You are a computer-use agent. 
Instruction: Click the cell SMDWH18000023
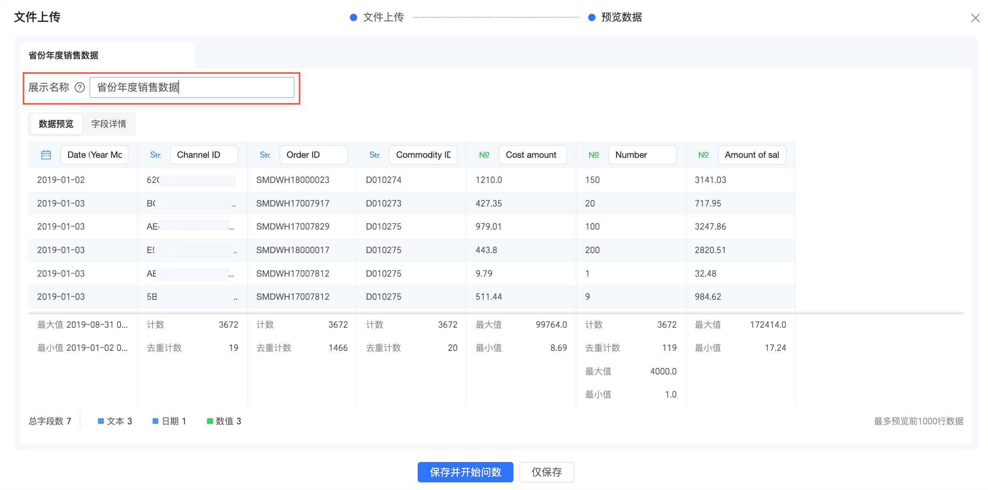(293, 180)
